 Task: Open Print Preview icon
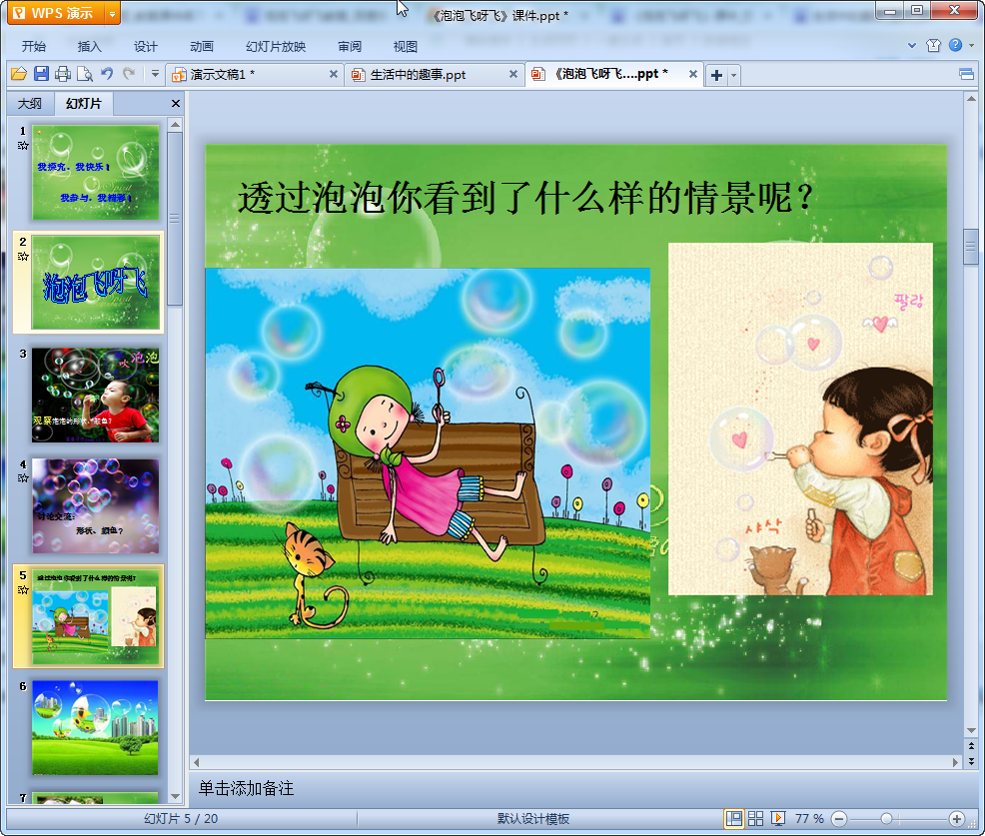(x=85, y=74)
